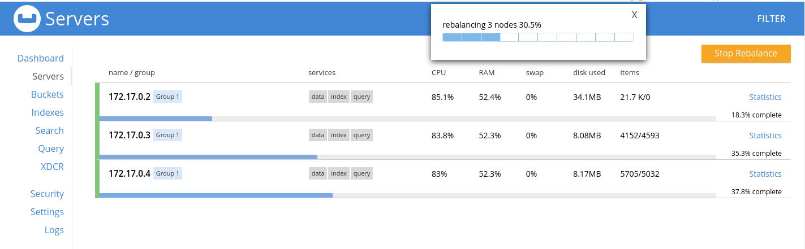Viewport: 805px width, 249px height.
Task: Open the FILTER option
Action: [x=771, y=19]
